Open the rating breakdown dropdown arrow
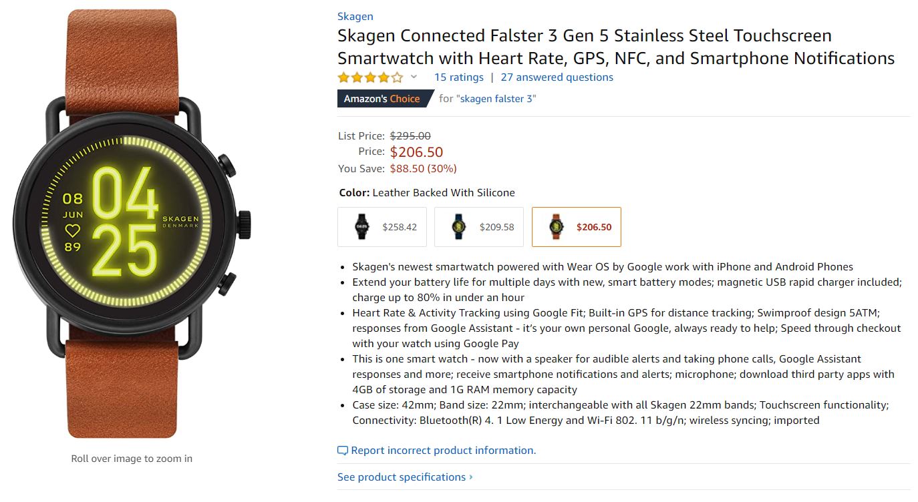The height and width of the screenshot is (502, 918). [x=414, y=77]
